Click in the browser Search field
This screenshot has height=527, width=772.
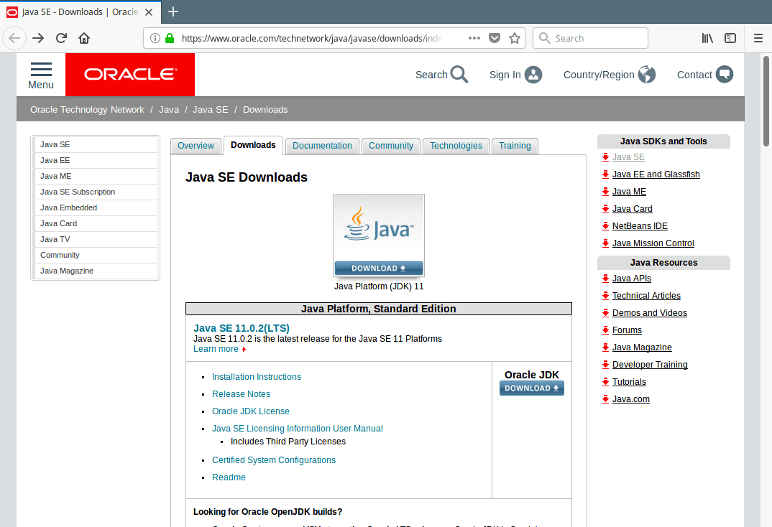(597, 38)
